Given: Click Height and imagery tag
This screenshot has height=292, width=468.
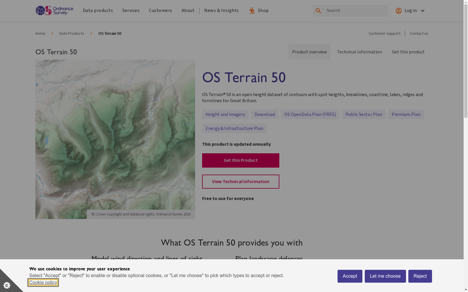Looking at the screenshot, I should click(x=225, y=114).
